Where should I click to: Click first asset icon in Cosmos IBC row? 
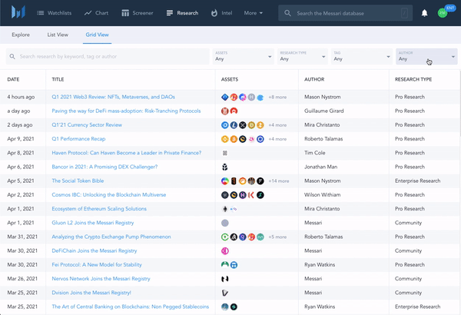click(225, 195)
